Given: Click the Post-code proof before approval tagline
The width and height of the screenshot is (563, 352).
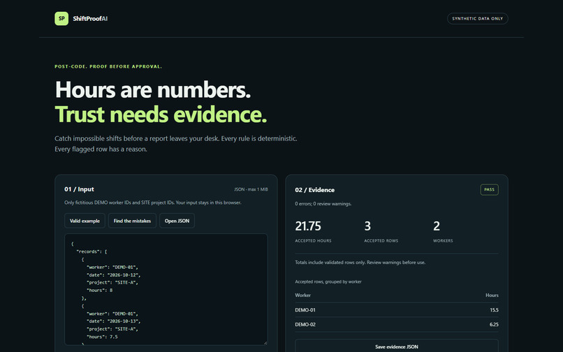Looking at the screenshot, I should [108, 66].
